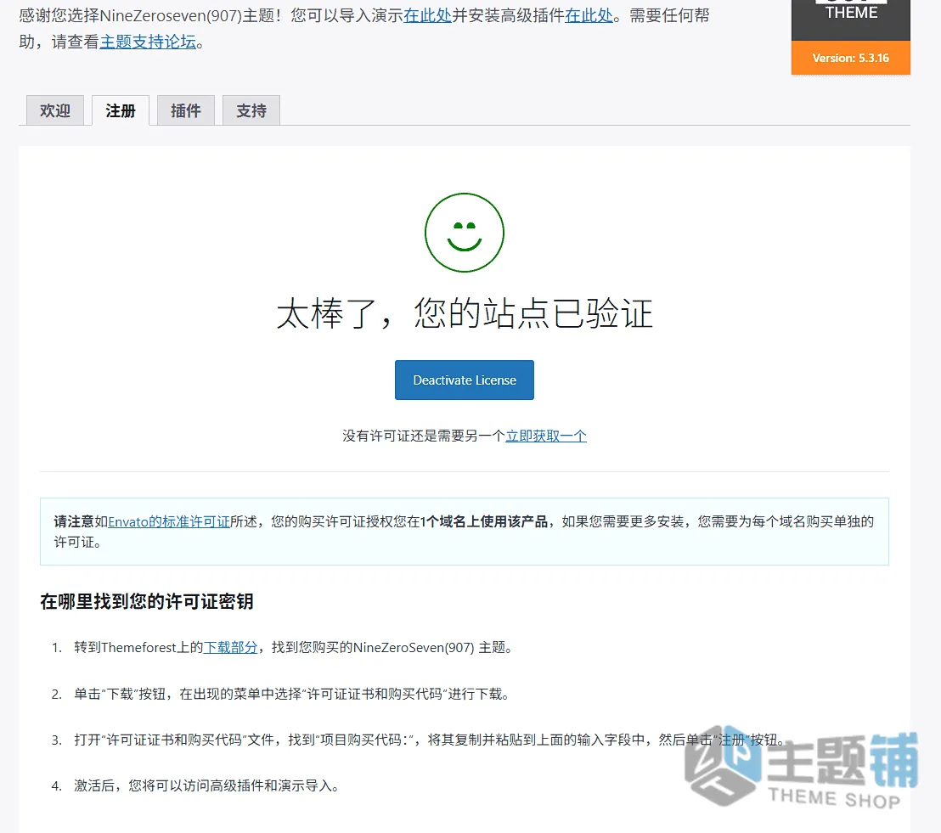Open the 欢迎 tab

[54, 110]
